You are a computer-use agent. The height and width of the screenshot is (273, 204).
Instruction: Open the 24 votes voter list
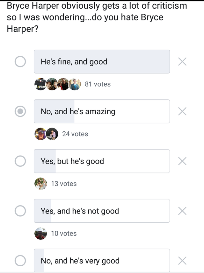75,134
